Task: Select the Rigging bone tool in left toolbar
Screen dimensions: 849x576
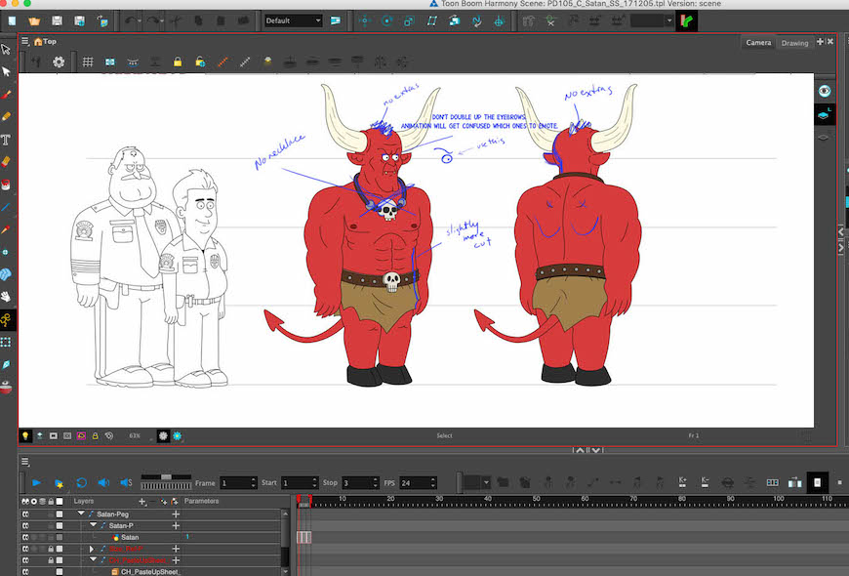Action: pos(6,319)
